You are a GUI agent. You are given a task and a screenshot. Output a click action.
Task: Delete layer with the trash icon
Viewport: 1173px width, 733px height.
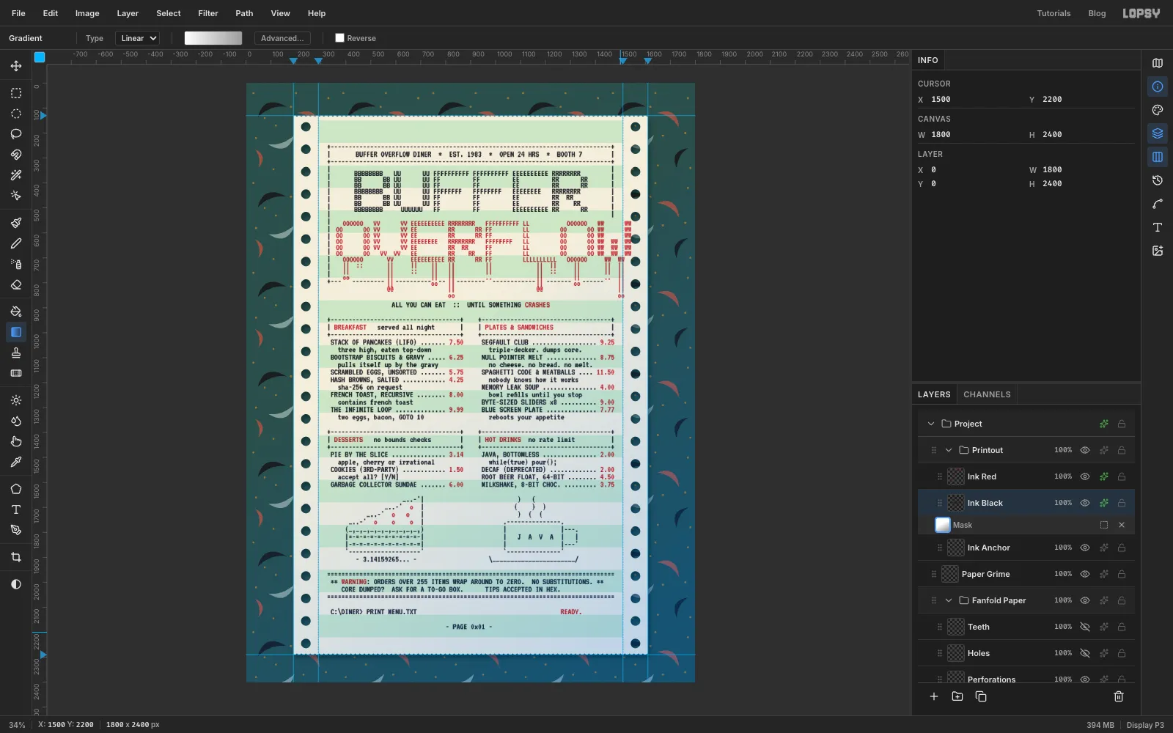click(1119, 696)
